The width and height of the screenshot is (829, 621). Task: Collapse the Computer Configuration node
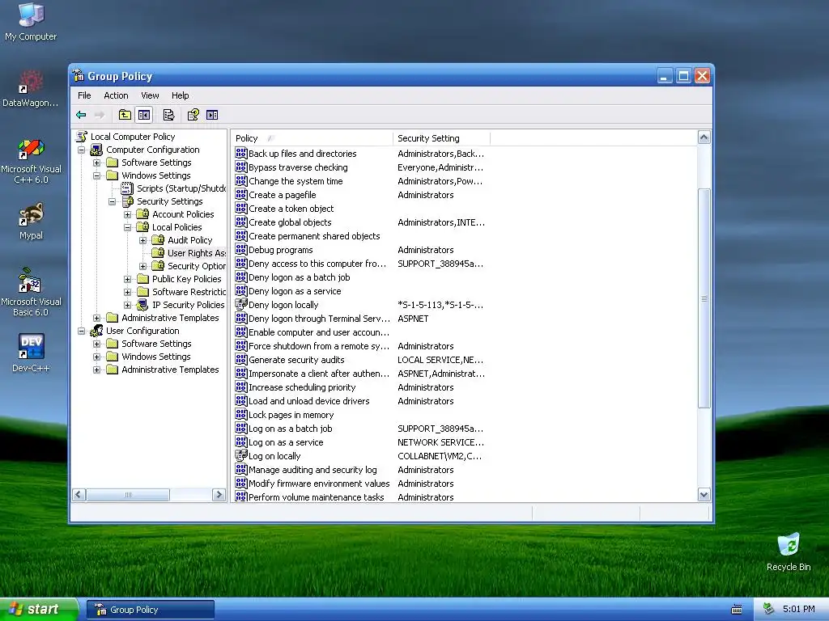(x=82, y=150)
